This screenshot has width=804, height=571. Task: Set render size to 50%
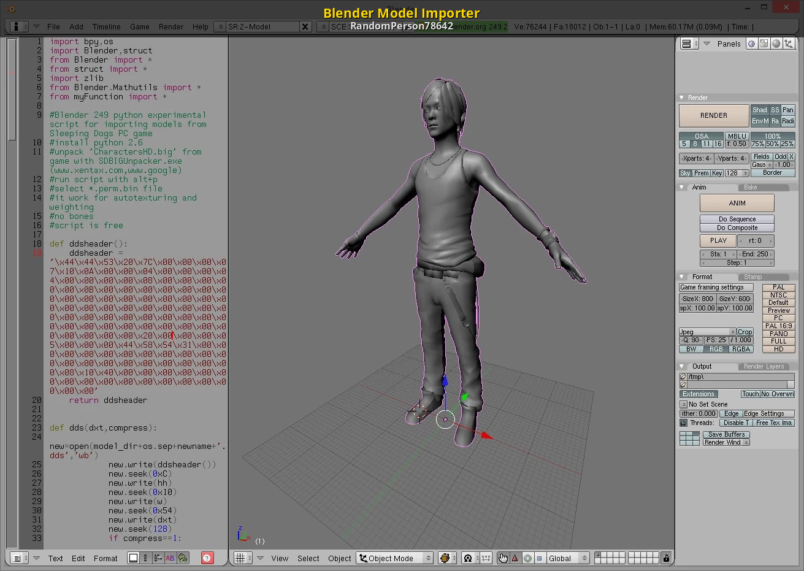[773, 144]
